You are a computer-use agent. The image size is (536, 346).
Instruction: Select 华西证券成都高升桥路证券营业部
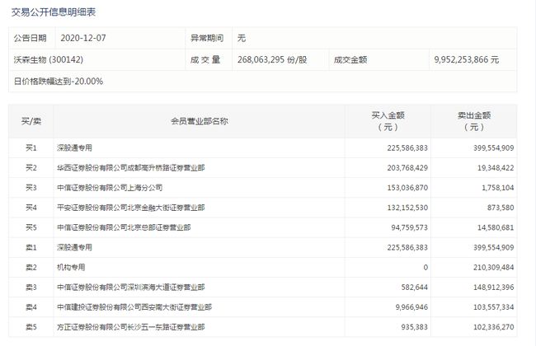131,168
